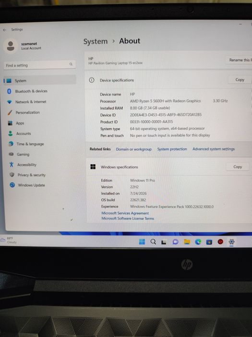
Task: Open the Windows Start menu on taskbar
Action: [x=142, y=242]
